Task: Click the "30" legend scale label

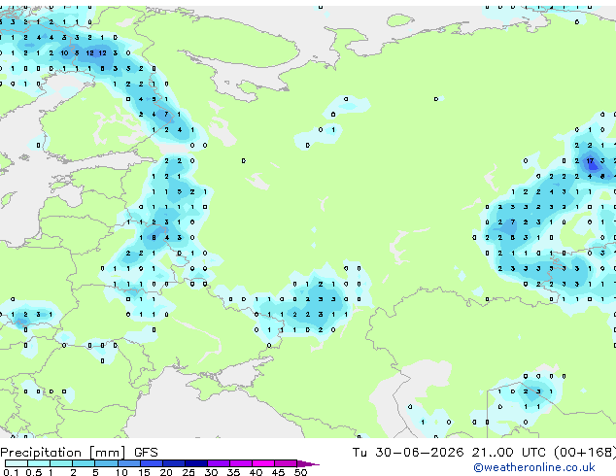Action: pos(211,472)
